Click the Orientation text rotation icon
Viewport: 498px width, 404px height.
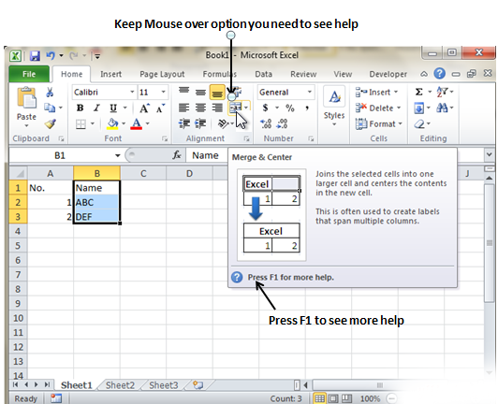coord(223,123)
